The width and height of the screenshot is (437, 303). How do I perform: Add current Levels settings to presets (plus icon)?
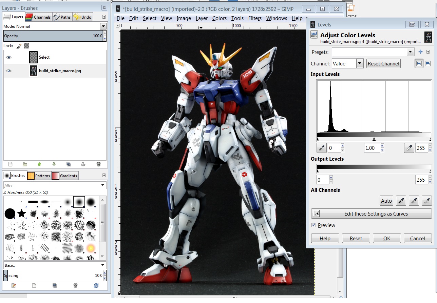click(420, 52)
